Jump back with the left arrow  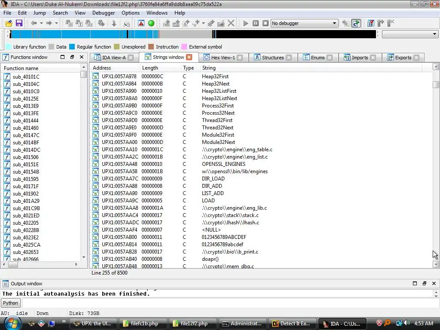click(34, 23)
